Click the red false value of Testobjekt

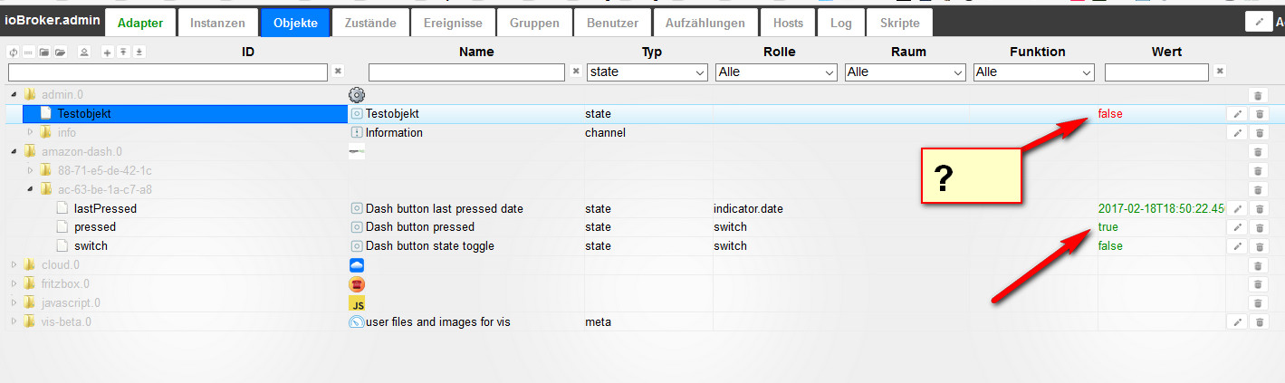pos(1110,114)
